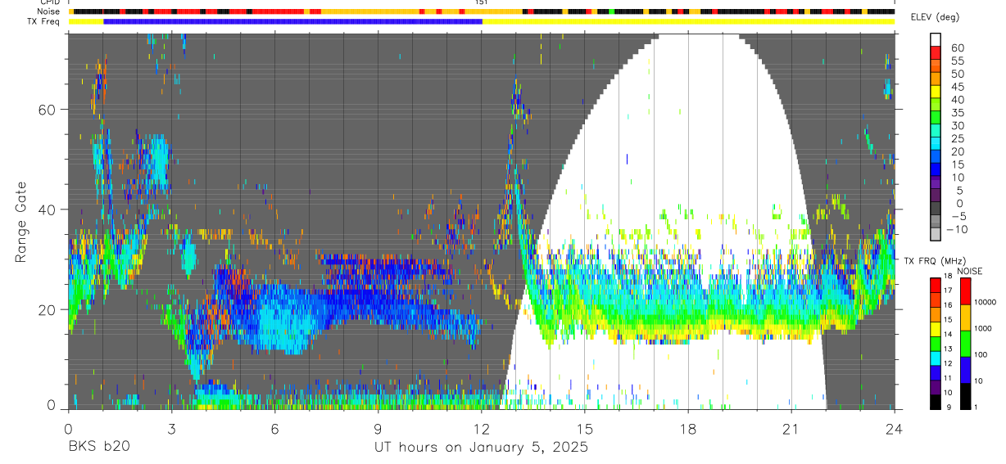Click the 18 tick label on UT hours axis
Viewport: 1006px width, 464px height.
tap(687, 429)
